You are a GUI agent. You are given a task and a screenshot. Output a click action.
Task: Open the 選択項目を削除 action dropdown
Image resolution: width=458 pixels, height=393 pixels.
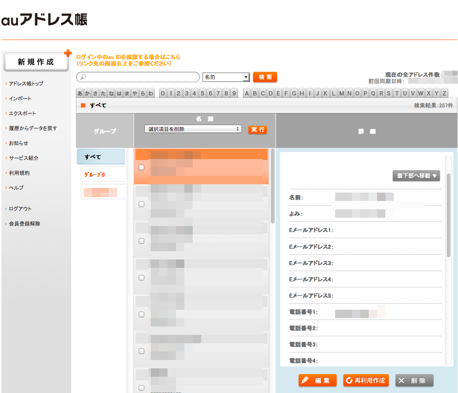(193, 129)
